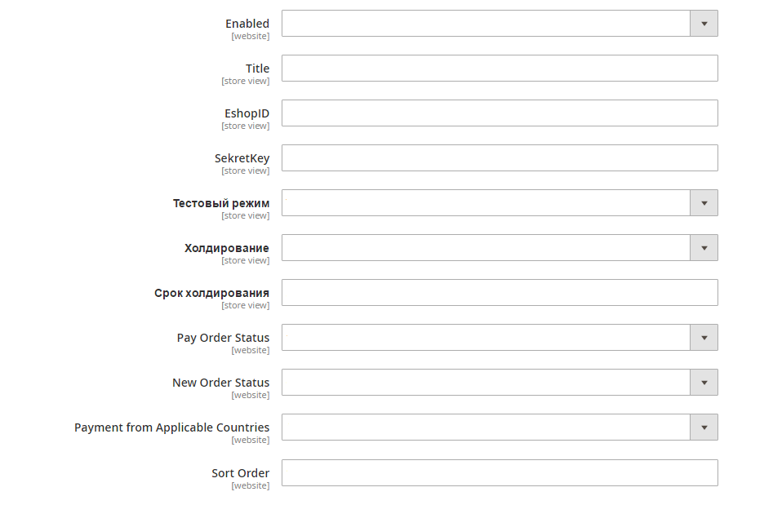
Task: Click the Enabled field label
Action: point(247,24)
